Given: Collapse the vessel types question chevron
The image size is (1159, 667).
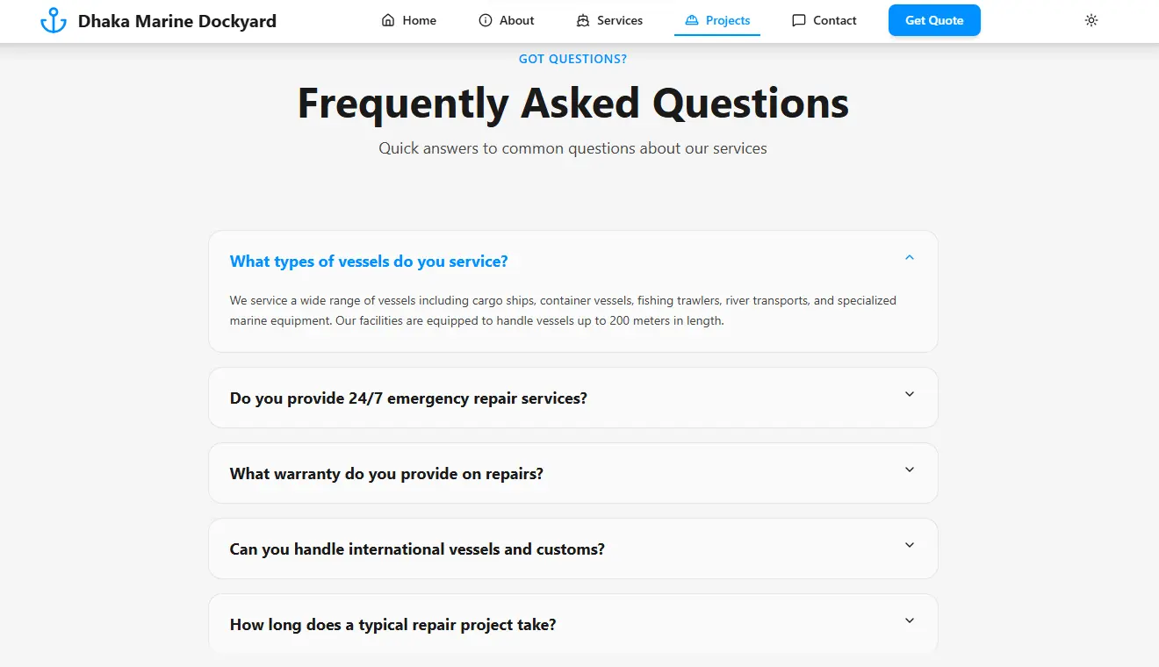Looking at the screenshot, I should click(910, 257).
